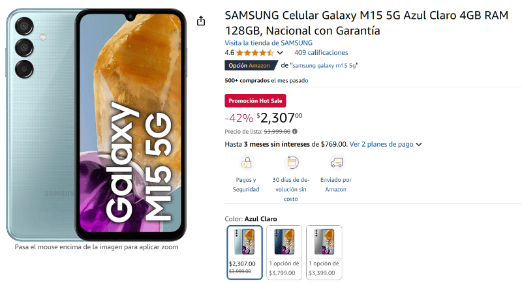This screenshot has height=283, width=522.
Task: Click the Enviado por Amazon text link
Action: (x=337, y=185)
